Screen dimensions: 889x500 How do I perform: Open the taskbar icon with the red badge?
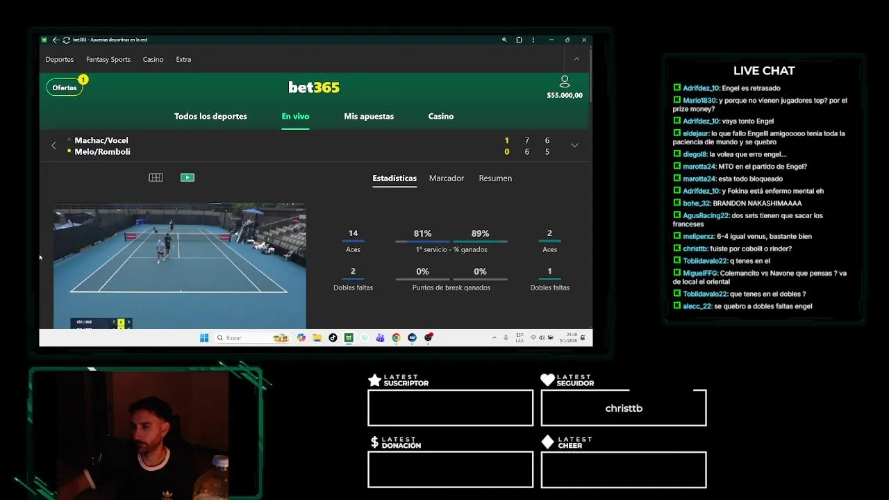point(429,337)
